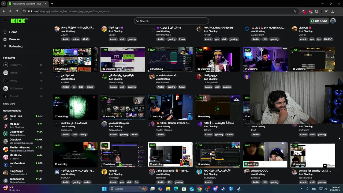Open followed channel PLAYAWAY
Image resolution: width=343 pixels, height=193 pixels.
click(23, 88)
